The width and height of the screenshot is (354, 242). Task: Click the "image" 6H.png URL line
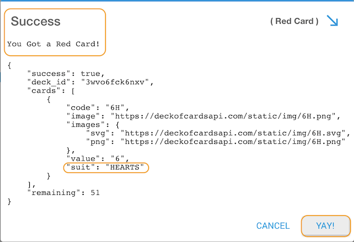[x=203, y=116]
